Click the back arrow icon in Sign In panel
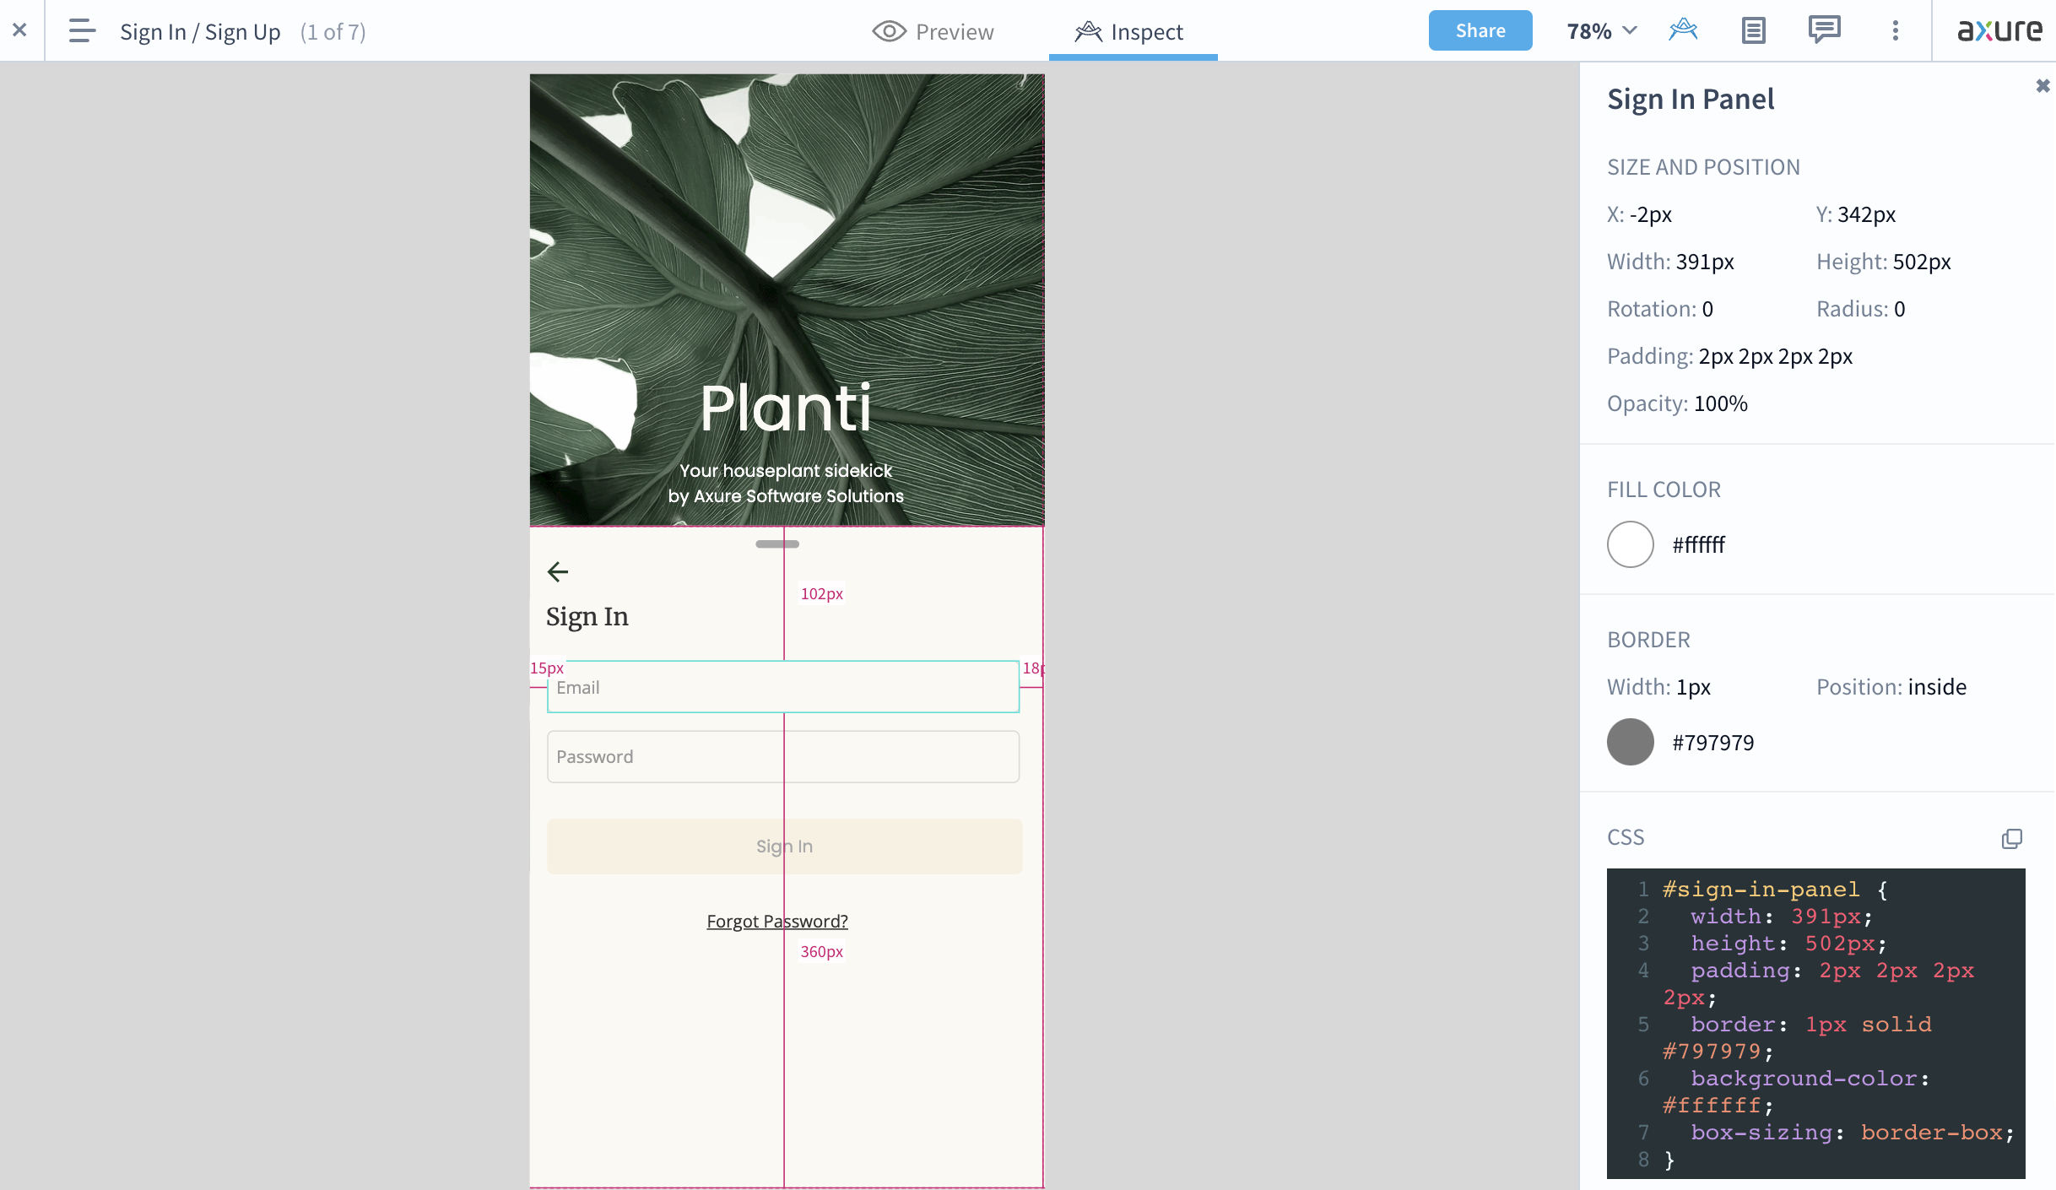The width and height of the screenshot is (2056, 1190). [x=556, y=571]
